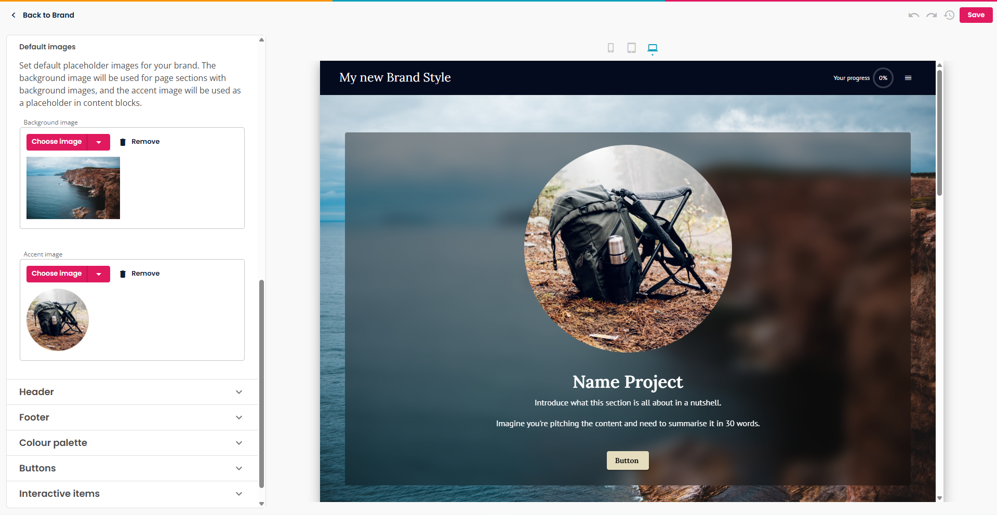Screen dimensions: 997x515
Task: Click the Name Project heading
Action: (x=628, y=382)
